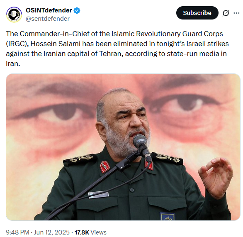Open the OSINTdefender profile avatar
Image resolution: width=243 pixels, height=237 pixels.
point(14,15)
